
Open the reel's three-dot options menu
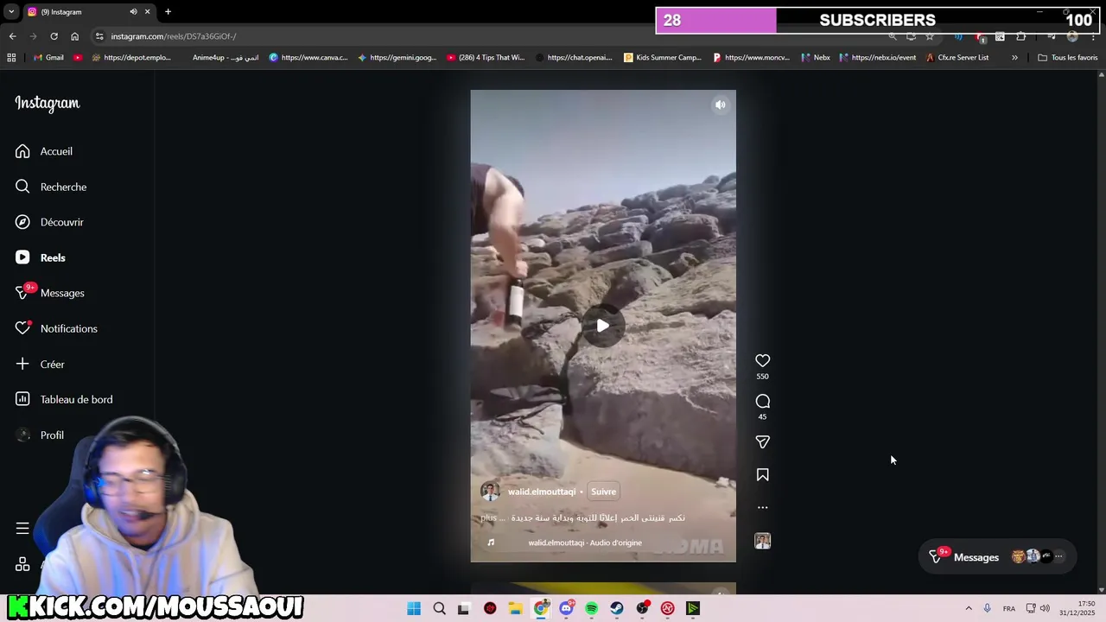tap(762, 507)
